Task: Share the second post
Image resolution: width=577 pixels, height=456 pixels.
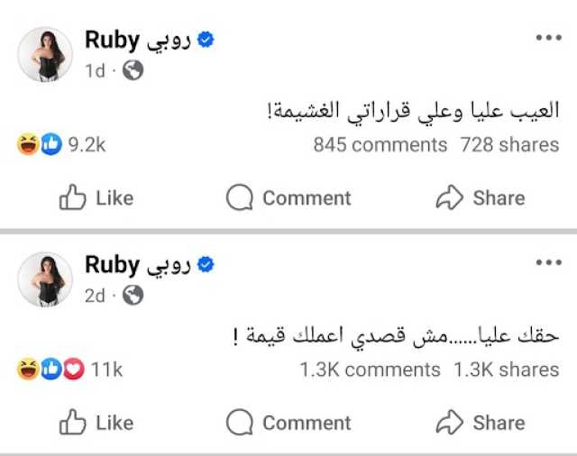Action: coord(481,423)
